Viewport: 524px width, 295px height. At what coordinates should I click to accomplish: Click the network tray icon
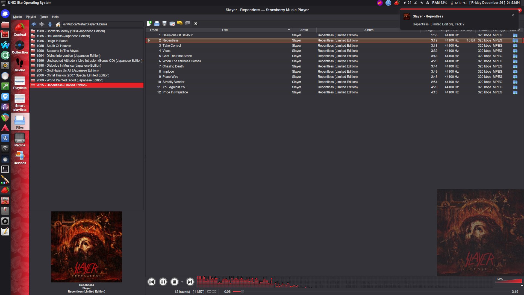pyautogui.click(x=428, y=3)
